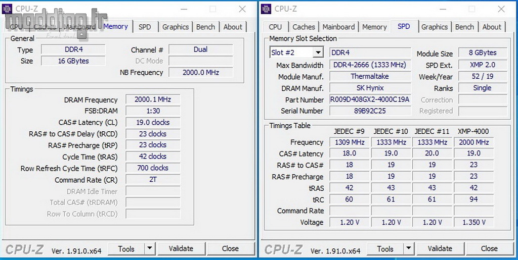Click Command Rate 2T value
Viewport: 518px width, 260px height.
(x=153, y=180)
